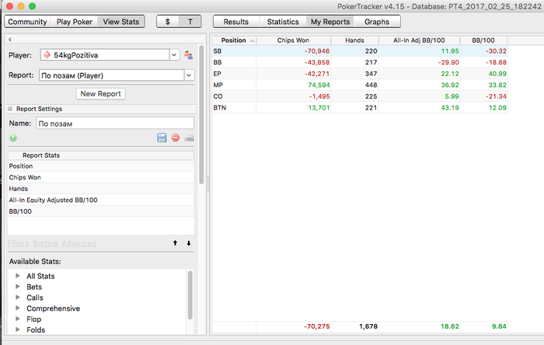The height and width of the screenshot is (345, 544).
Task: Click the Report Stats list header
Action: [x=100, y=155]
